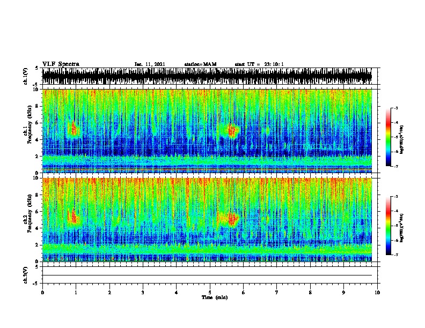This screenshot has width=425, height=328.
Task: Click the red burst near 5.6 min in ch.1 spectrogram
Action: point(232,131)
